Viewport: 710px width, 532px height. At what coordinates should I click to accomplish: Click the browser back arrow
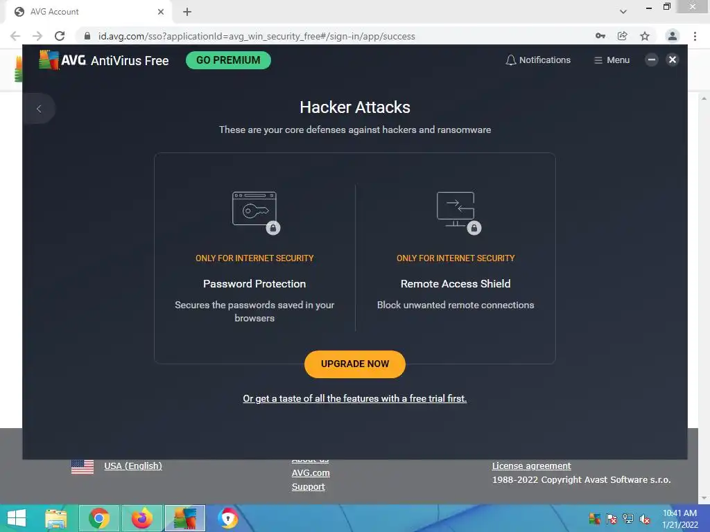tap(15, 36)
